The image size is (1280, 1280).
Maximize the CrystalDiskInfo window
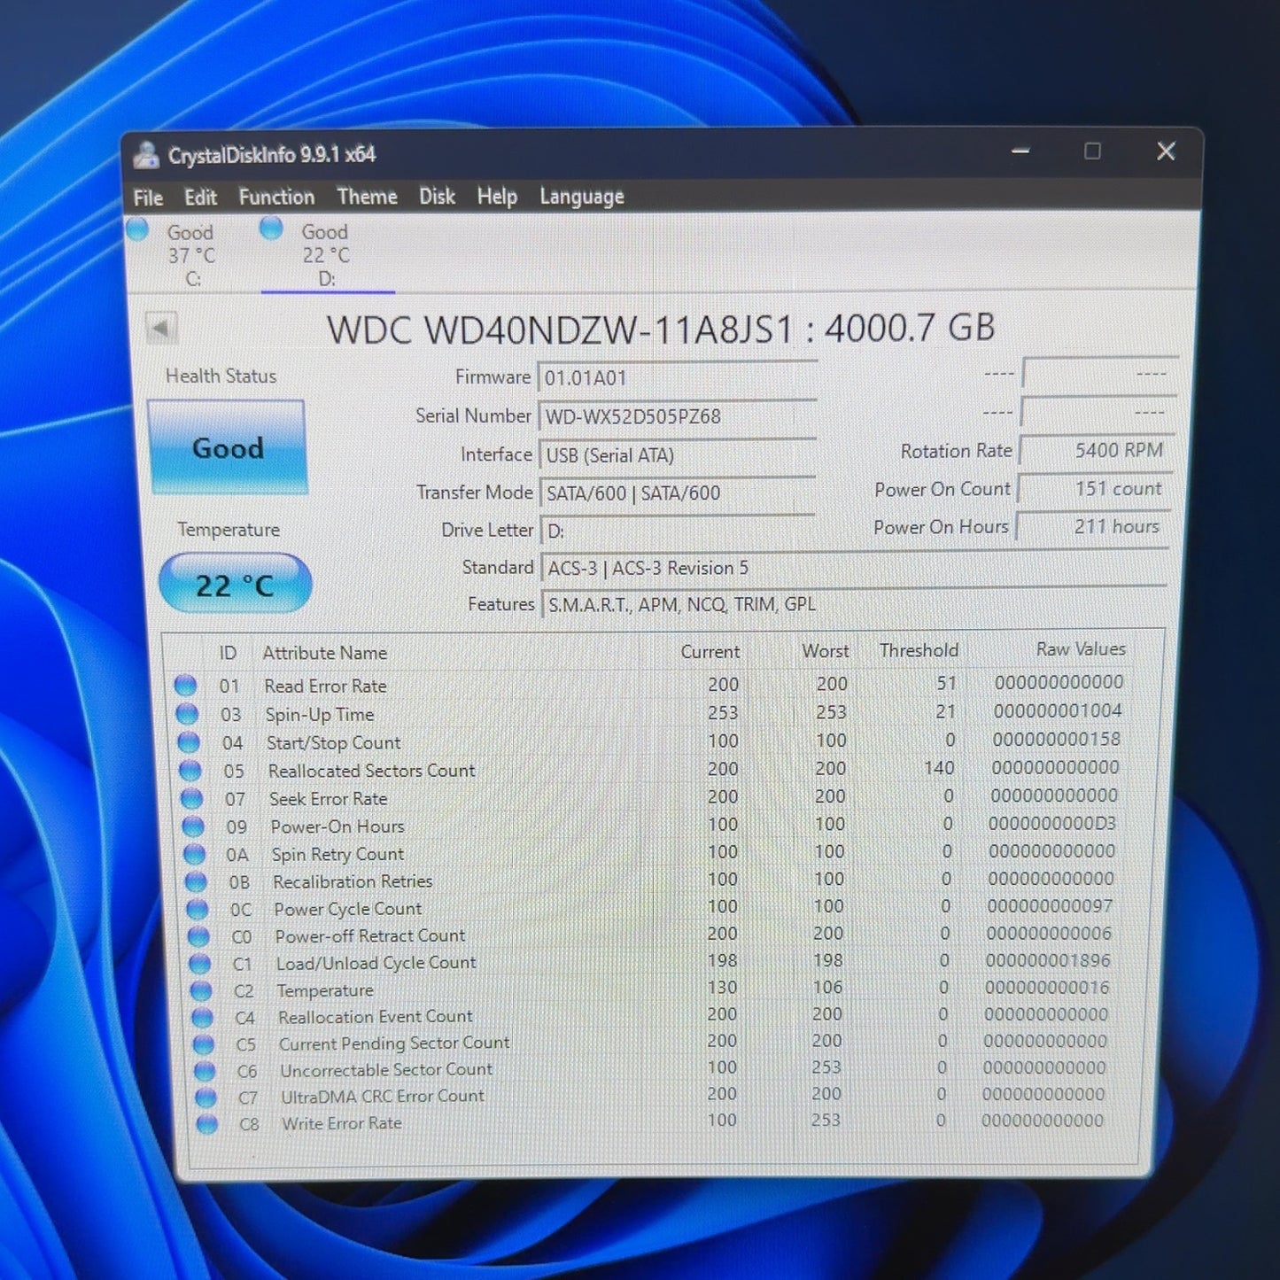tap(1092, 151)
